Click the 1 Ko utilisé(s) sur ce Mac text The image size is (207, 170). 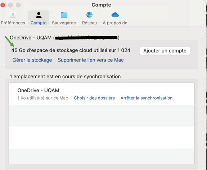pyautogui.click(x=42, y=98)
